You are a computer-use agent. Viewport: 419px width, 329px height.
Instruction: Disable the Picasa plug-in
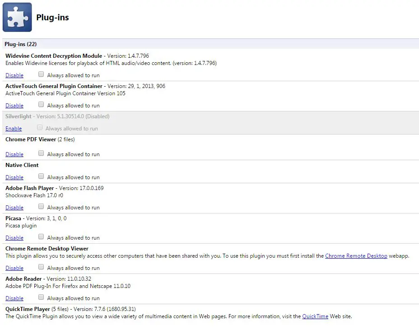tap(14, 238)
